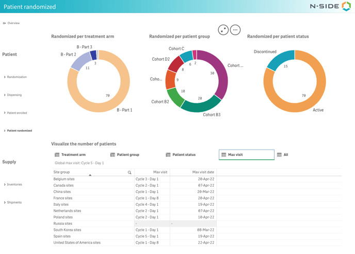Click the table icon beside All
355x254 pixels.
point(279,155)
